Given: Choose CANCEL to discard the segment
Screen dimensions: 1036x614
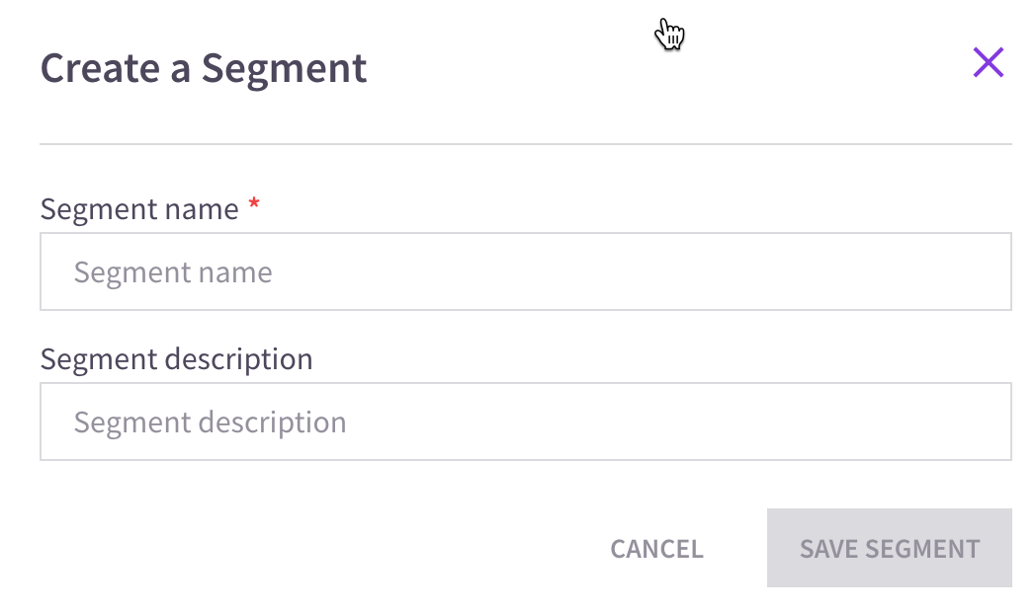Looking at the screenshot, I should coord(656,549).
